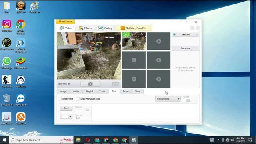Open Free Cam 8 desktop shortcut
This screenshot has height=144, width=256.
7,118
